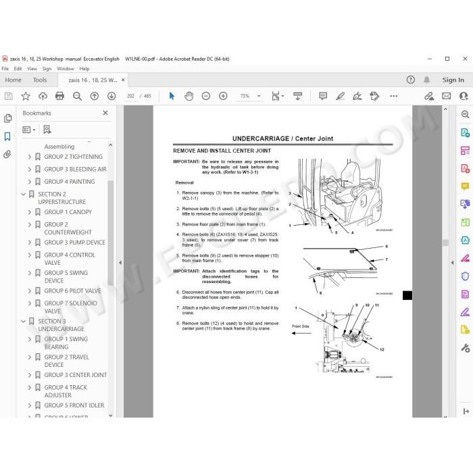This screenshot has height=473, width=473.
Task: Go to next page arrow icon
Action: 111,96
